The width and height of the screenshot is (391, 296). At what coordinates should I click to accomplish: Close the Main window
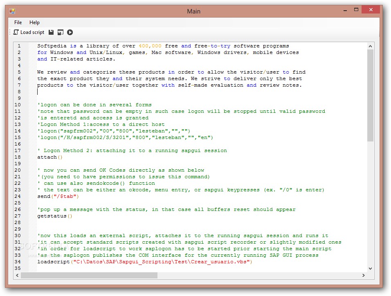click(x=371, y=10)
